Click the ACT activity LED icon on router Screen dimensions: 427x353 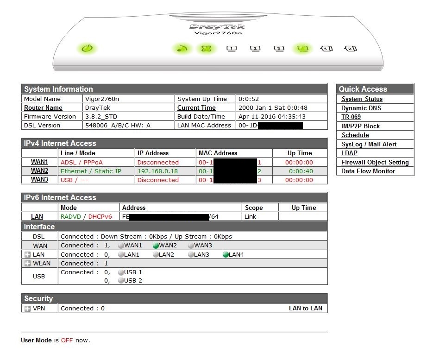[x=182, y=49]
